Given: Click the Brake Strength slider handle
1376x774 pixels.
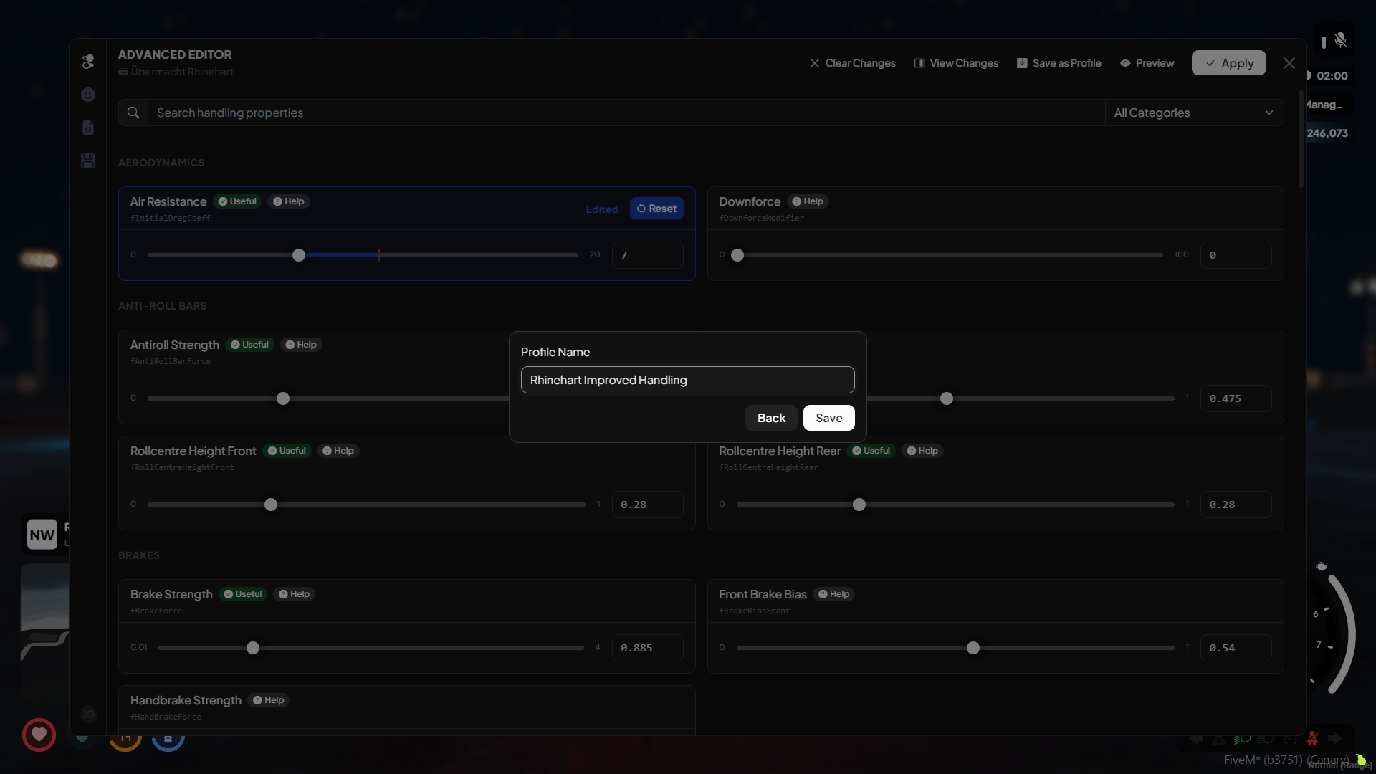Looking at the screenshot, I should coord(253,648).
